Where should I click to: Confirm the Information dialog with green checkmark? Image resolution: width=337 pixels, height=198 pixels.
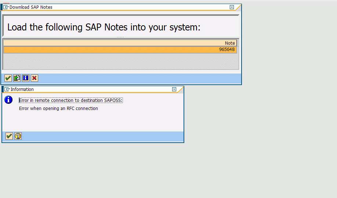(9, 136)
